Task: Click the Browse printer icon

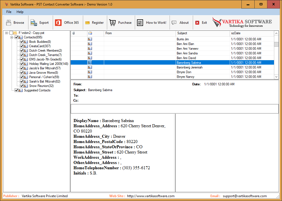Action: click(9, 23)
